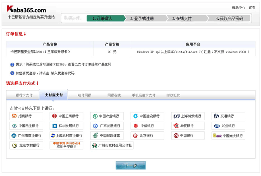The image size is (261, 176).
Task: Open the 手机充值卡支付 tab
Action: tap(143, 95)
